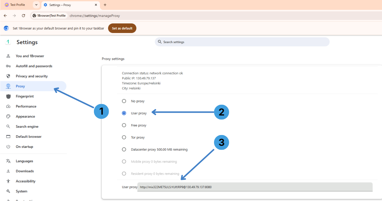The height and width of the screenshot is (201, 382).
Task: Click the User proxy URL input field
Action: click(255, 187)
